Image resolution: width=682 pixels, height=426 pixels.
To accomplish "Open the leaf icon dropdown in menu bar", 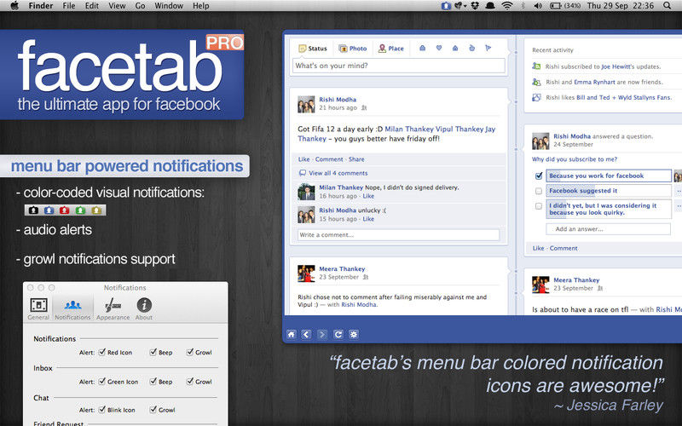I will pos(460,6).
